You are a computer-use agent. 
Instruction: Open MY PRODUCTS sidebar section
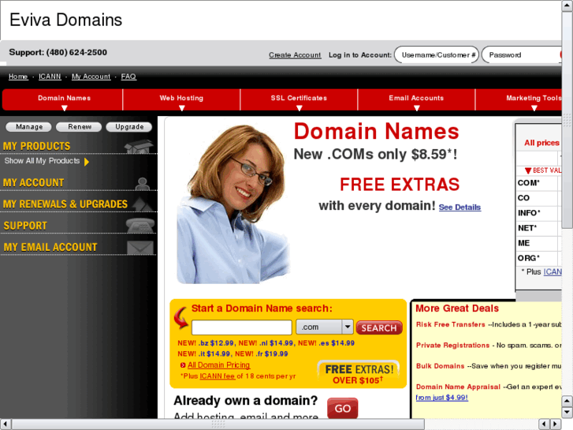tap(36, 146)
